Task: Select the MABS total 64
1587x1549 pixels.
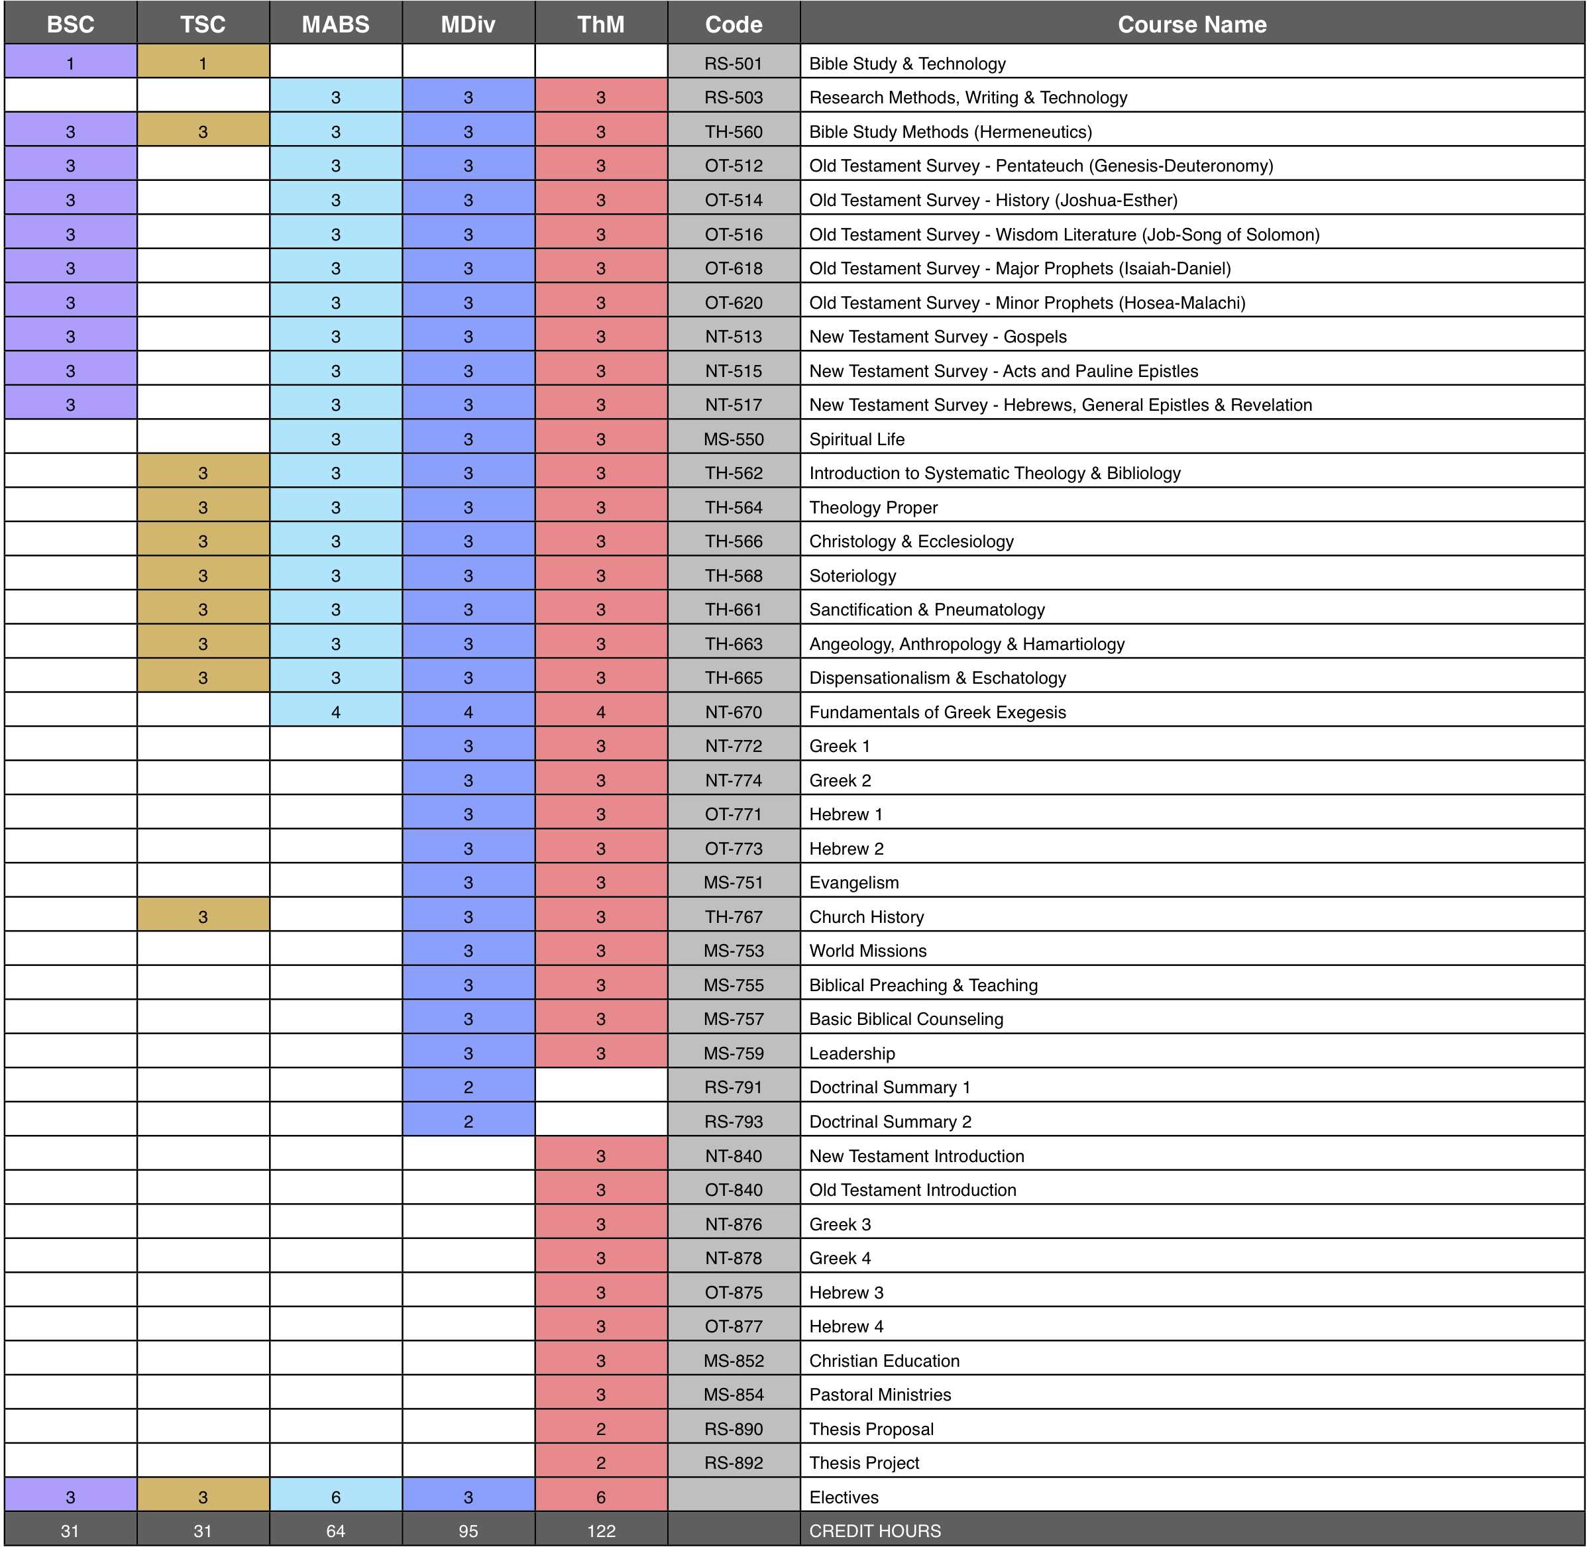Action: pos(336,1531)
